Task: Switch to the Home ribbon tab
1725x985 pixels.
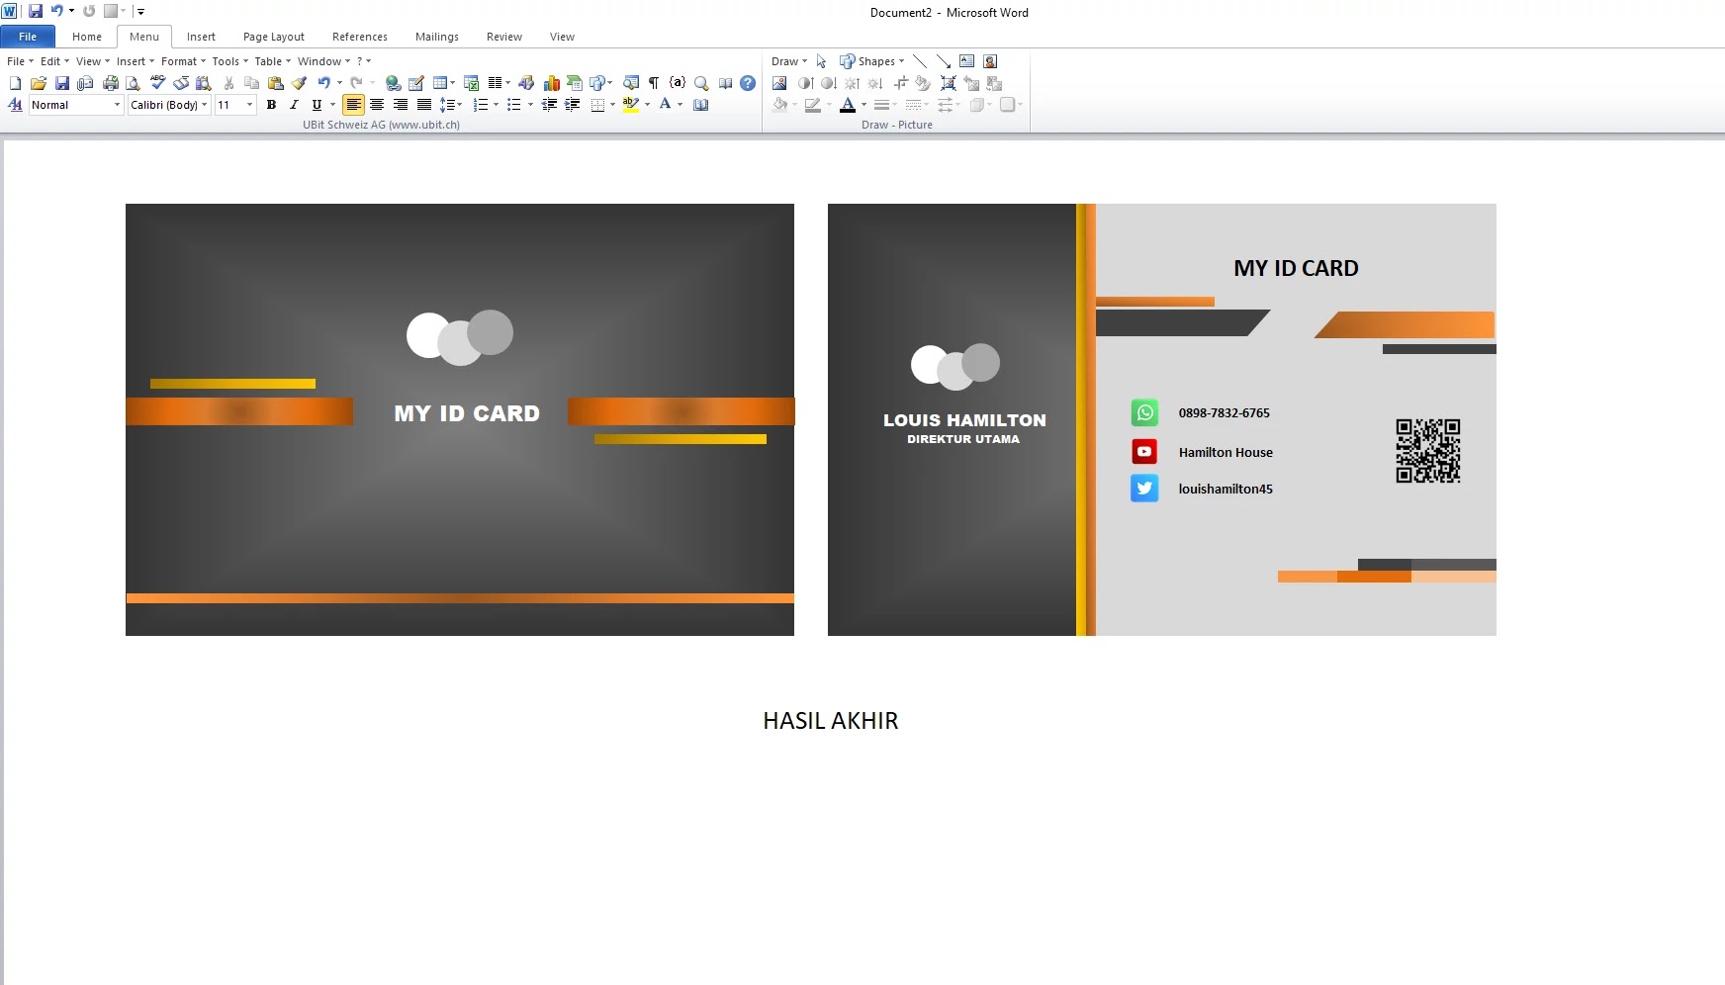Action: (x=87, y=37)
